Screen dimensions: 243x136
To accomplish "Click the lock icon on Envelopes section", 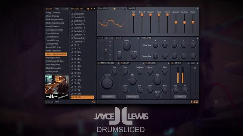I will [197, 38].
